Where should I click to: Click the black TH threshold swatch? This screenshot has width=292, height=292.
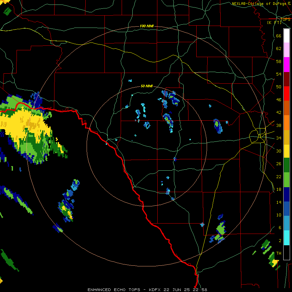(286, 252)
